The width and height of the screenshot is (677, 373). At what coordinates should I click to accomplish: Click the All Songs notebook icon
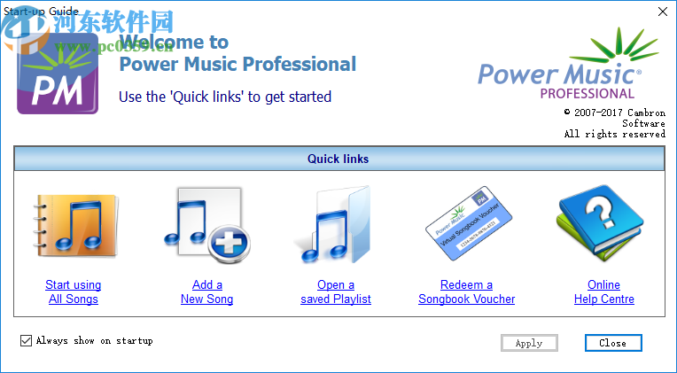point(74,225)
